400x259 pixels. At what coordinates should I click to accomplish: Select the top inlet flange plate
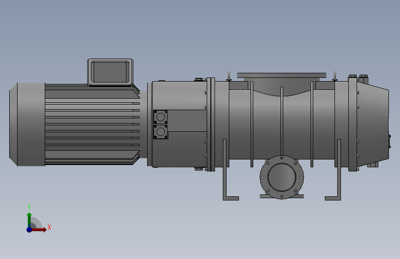[281, 76]
